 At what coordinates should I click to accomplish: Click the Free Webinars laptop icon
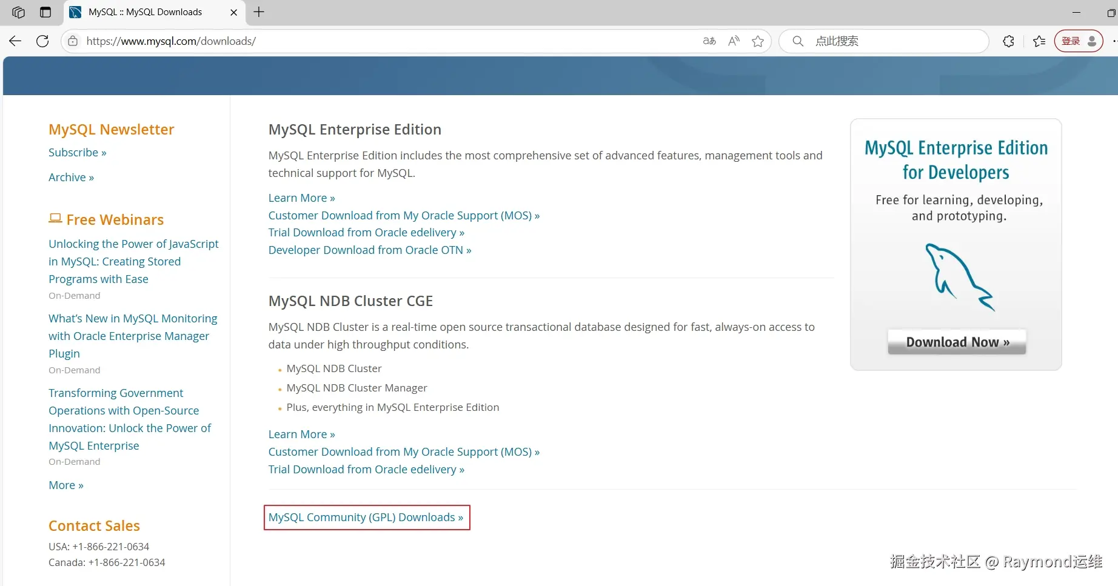pos(55,219)
